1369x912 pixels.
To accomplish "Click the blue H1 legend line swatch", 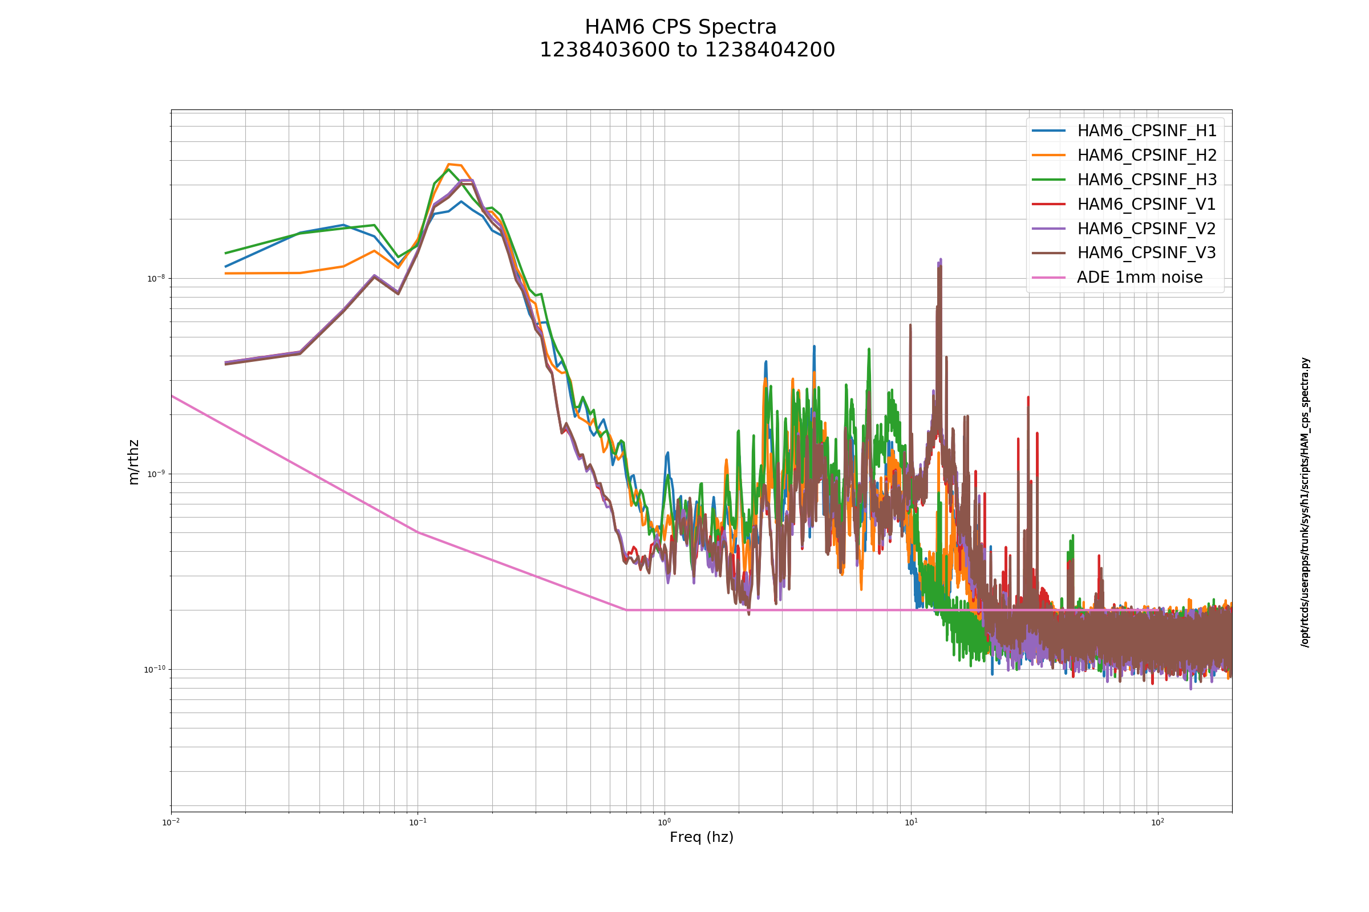I will tap(1049, 131).
